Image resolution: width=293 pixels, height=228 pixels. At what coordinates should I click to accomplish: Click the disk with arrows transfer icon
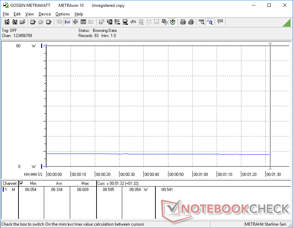tap(110, 22)
